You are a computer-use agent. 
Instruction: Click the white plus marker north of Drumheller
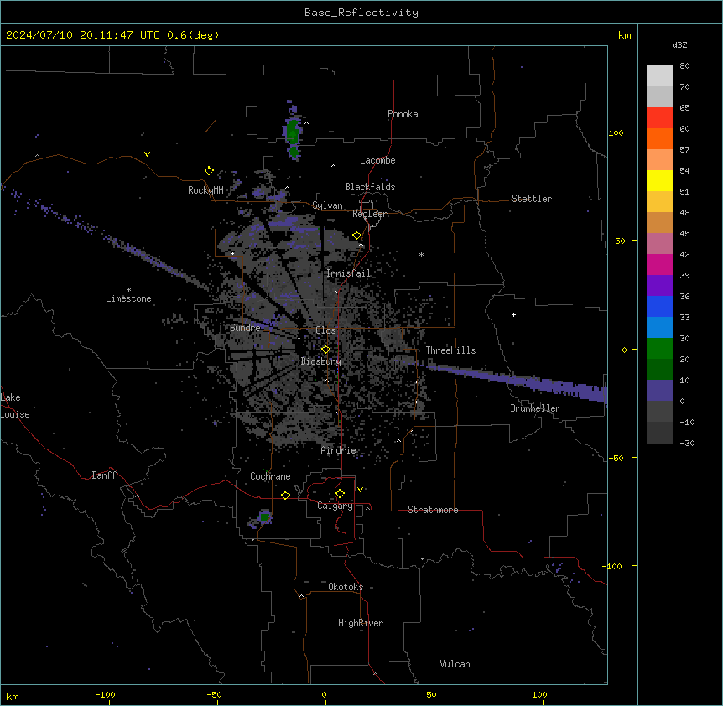(x=513, y=314)
